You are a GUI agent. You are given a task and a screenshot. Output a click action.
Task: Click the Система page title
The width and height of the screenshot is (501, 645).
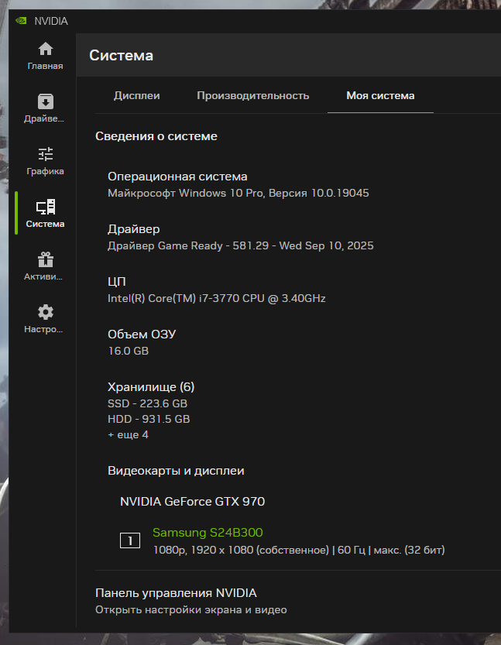coord(122,55)
